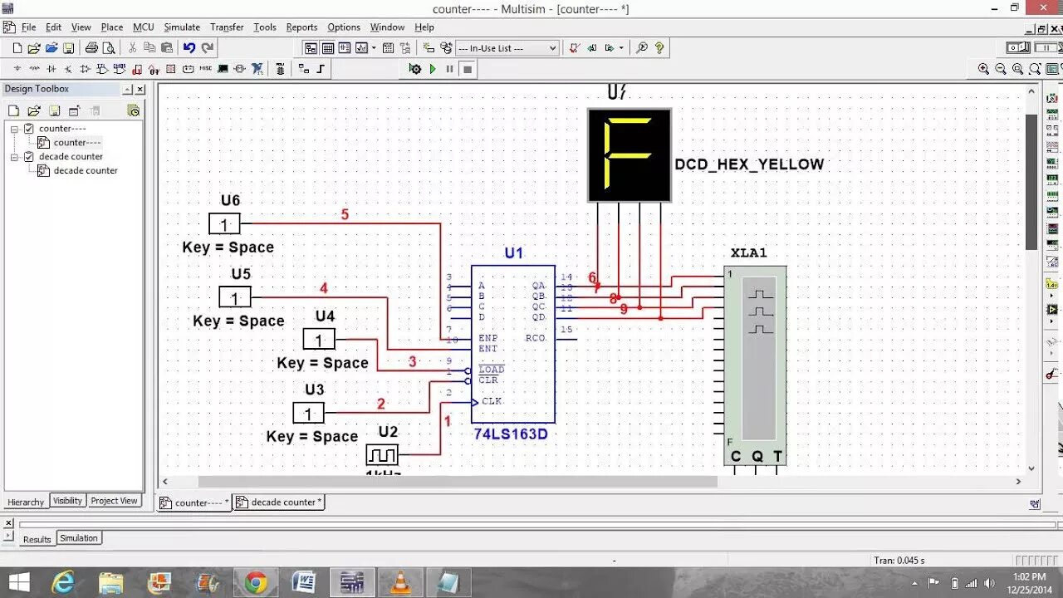
Task: Open the MCU menu
Action: pyautogui.click(x=144, y=27)
